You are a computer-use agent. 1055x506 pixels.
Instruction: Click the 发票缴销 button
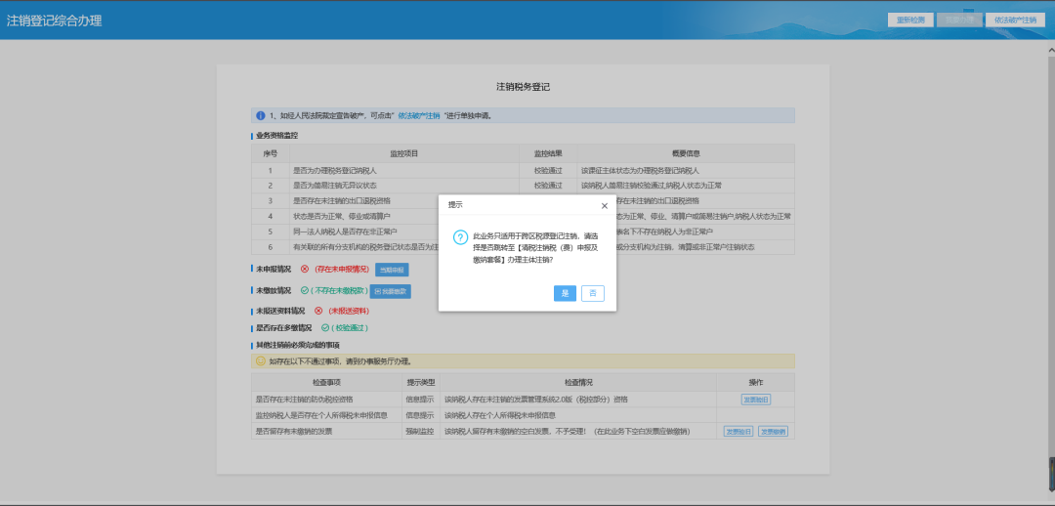click(773, 432)
